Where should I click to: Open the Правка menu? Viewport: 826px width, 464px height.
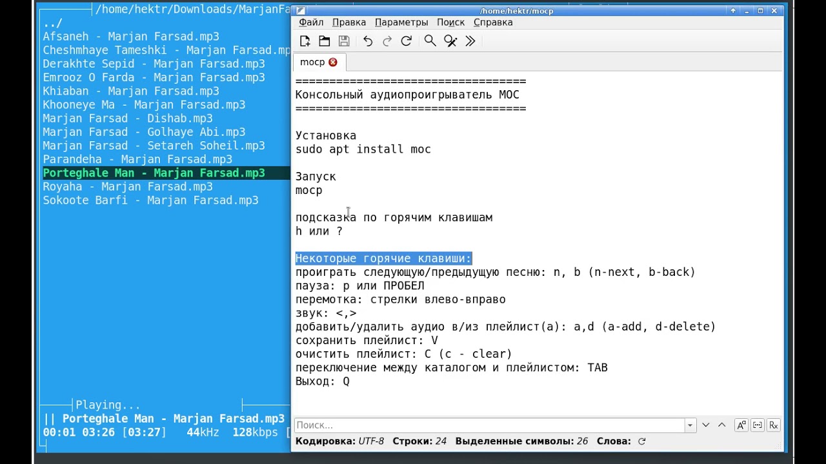348,22
